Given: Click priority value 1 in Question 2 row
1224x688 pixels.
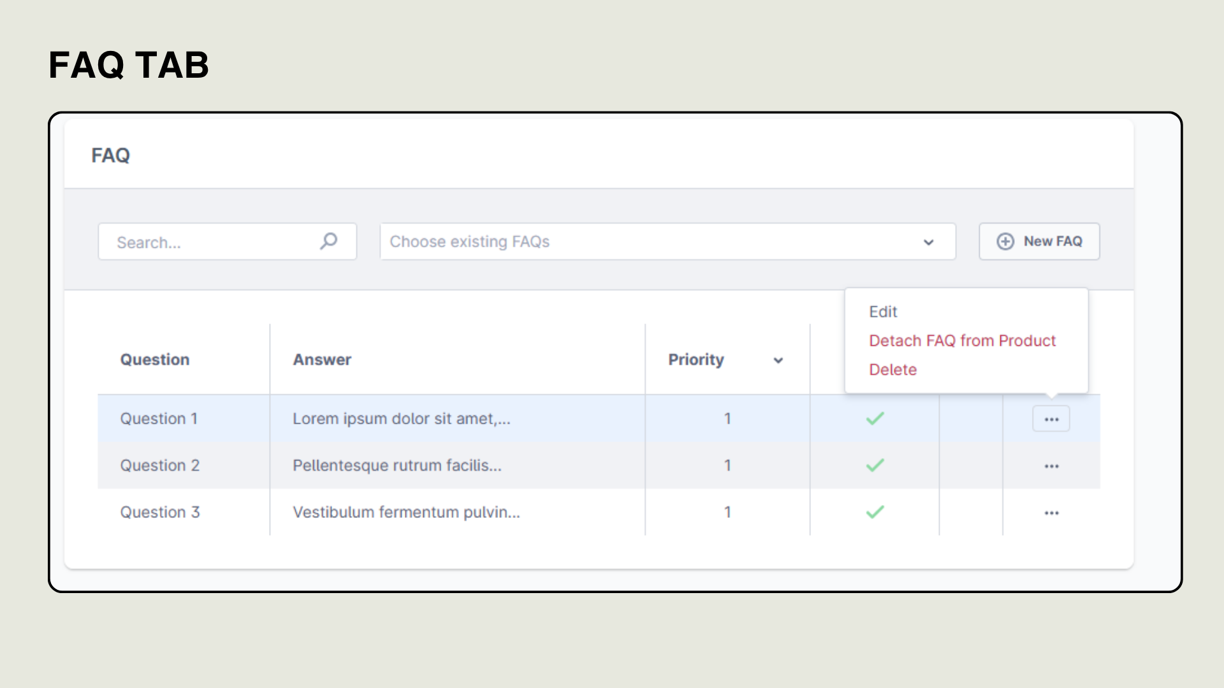Looking at the screenshot, I should click(727, 465).
